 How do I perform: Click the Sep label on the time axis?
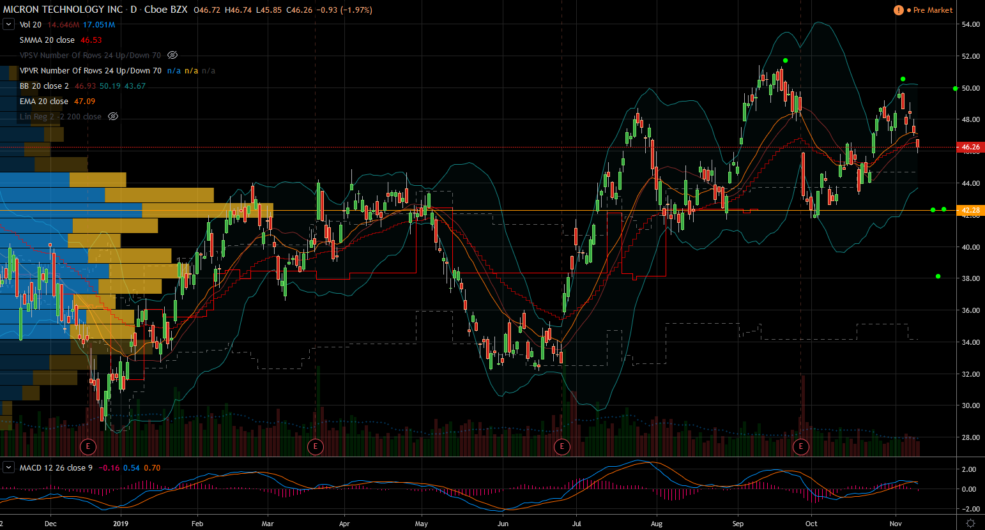[x=738, y=524]
